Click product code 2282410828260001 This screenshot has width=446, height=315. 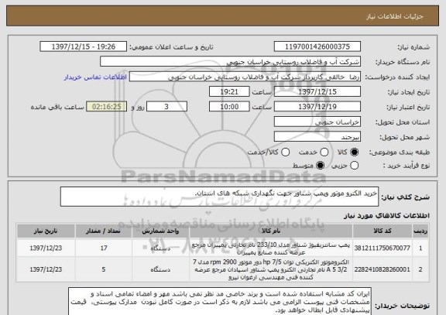pyautogui.click(x=383, y=269)
